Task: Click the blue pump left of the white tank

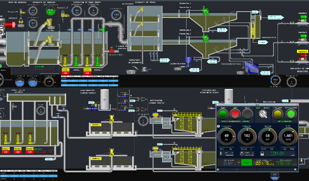Action: click(93, 108)
